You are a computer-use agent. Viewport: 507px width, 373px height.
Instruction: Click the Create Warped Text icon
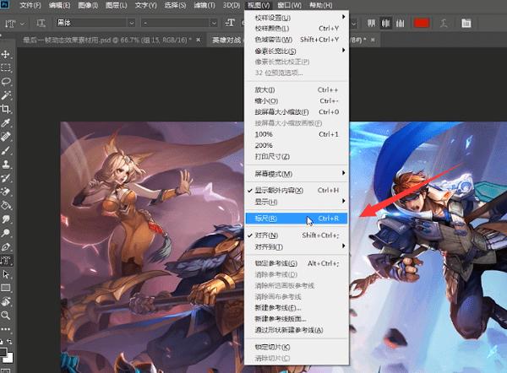[444, 24]
